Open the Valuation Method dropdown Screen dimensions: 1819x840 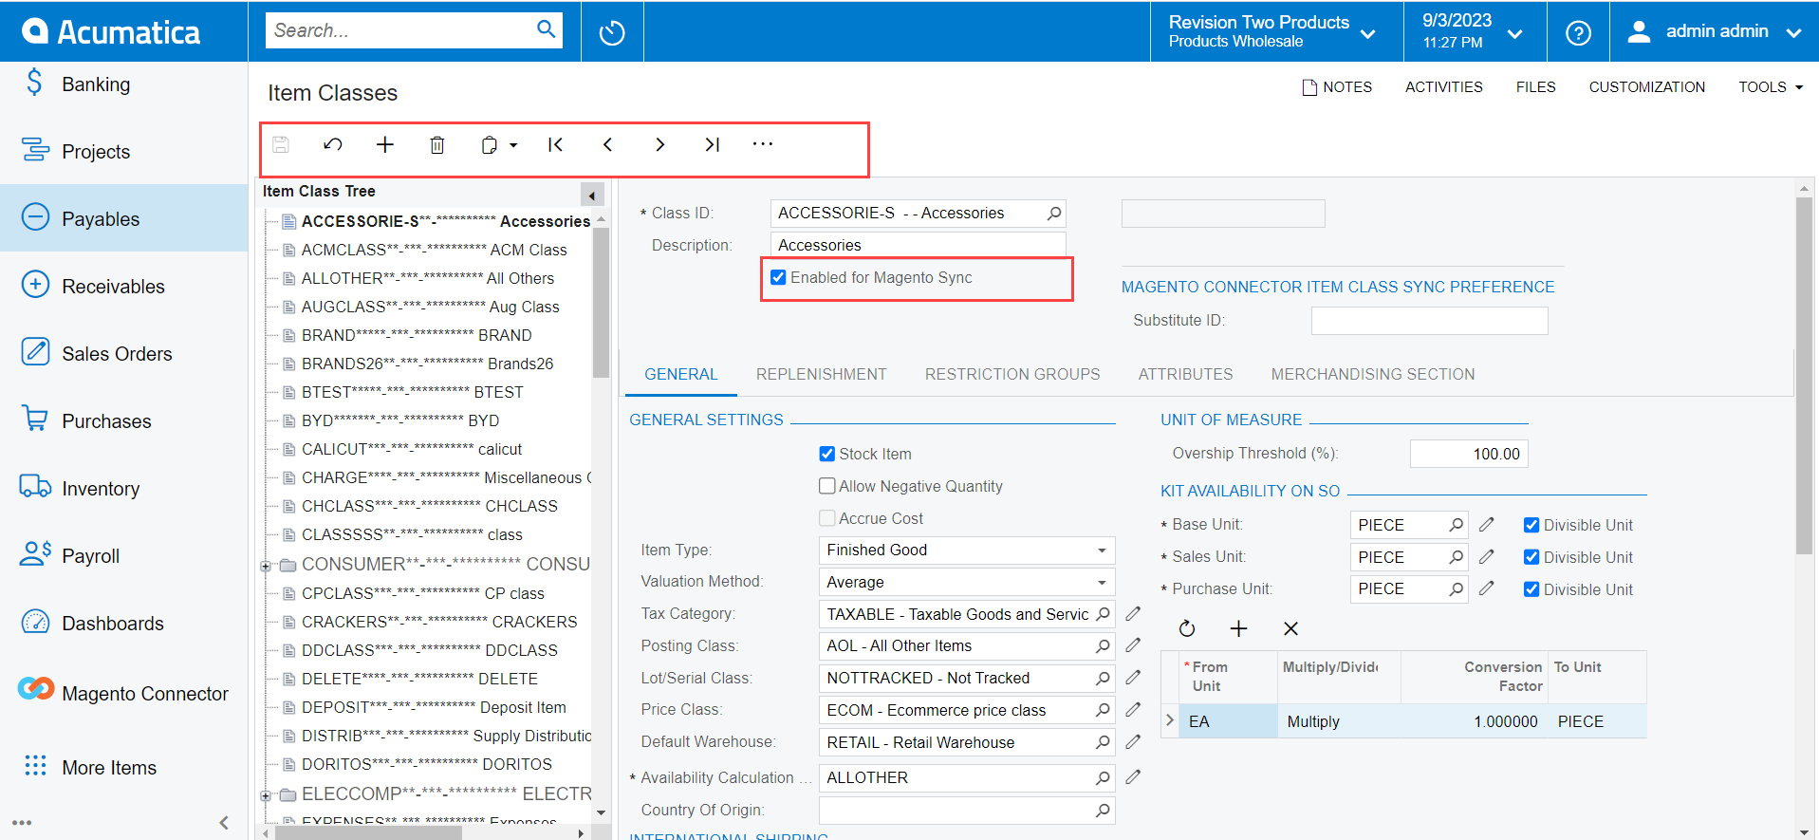(1102, 582)
